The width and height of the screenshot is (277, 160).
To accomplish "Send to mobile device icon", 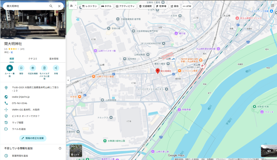I will point(44,68).
